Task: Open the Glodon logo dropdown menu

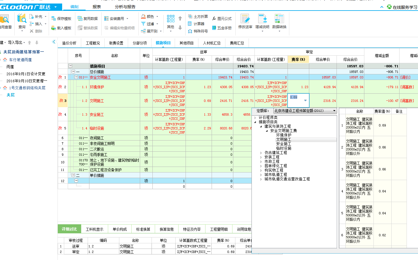Action: point(56,7)
